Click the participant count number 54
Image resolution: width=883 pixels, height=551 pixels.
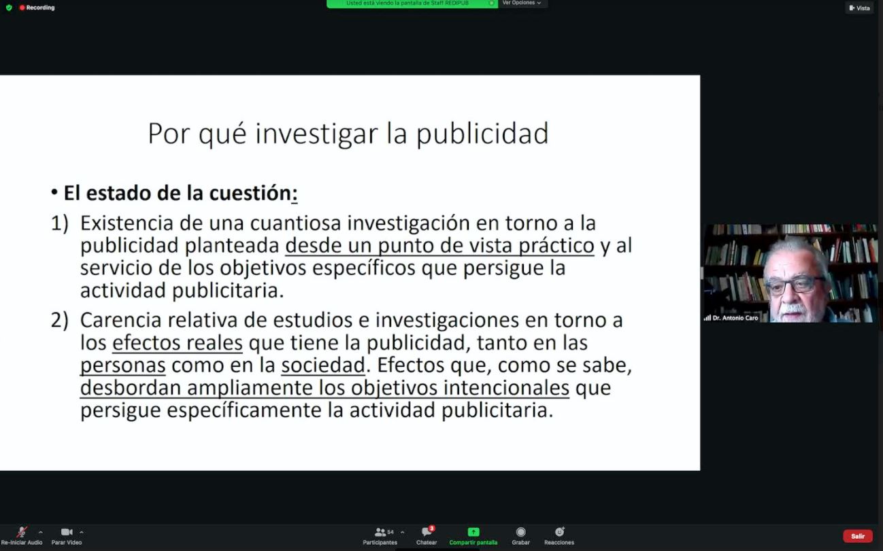pos(390,532)
